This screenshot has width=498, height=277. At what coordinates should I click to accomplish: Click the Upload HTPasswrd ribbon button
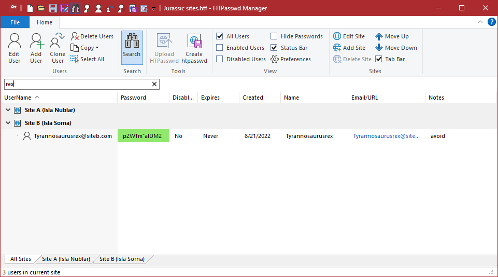point(164,48)
